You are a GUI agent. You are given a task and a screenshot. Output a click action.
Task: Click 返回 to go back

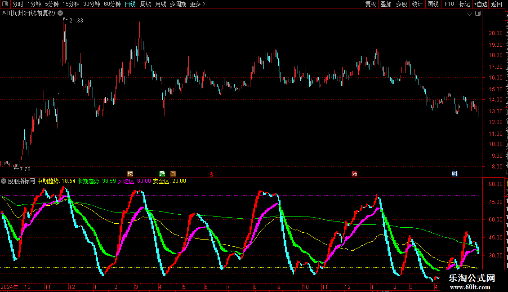[x=496, y=4]
